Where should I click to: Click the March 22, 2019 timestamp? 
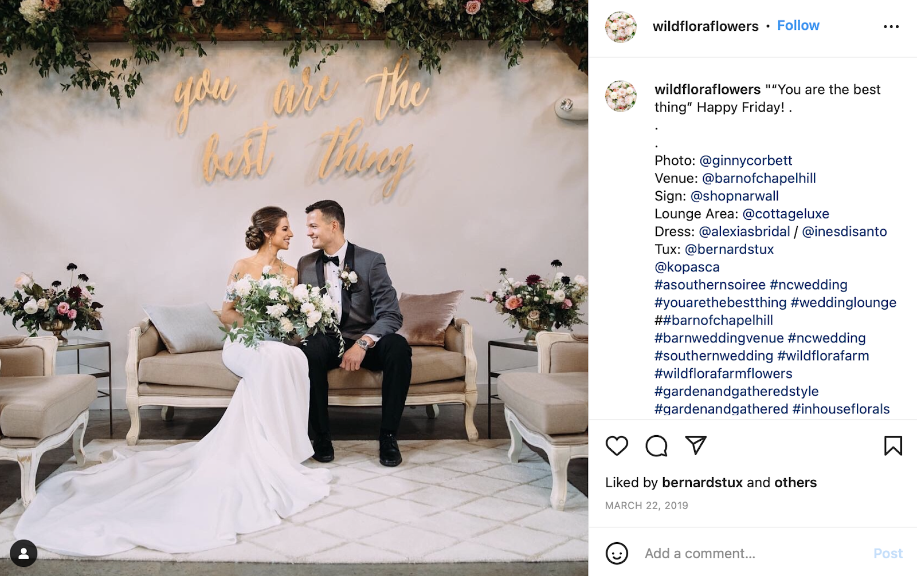(x=646, y=506)
